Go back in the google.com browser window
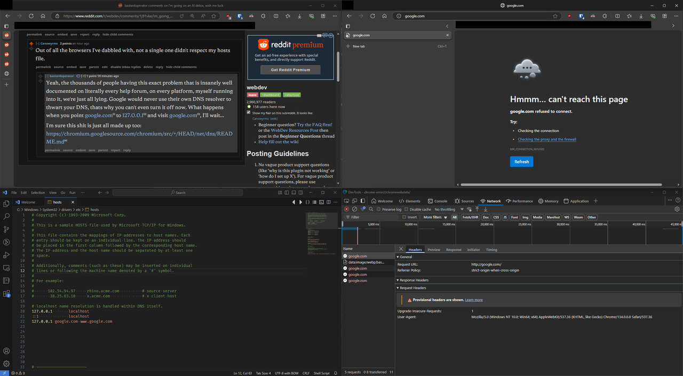The height and width of the screenshot is (376, 683). pyautogui.click(x=348, y=16)
